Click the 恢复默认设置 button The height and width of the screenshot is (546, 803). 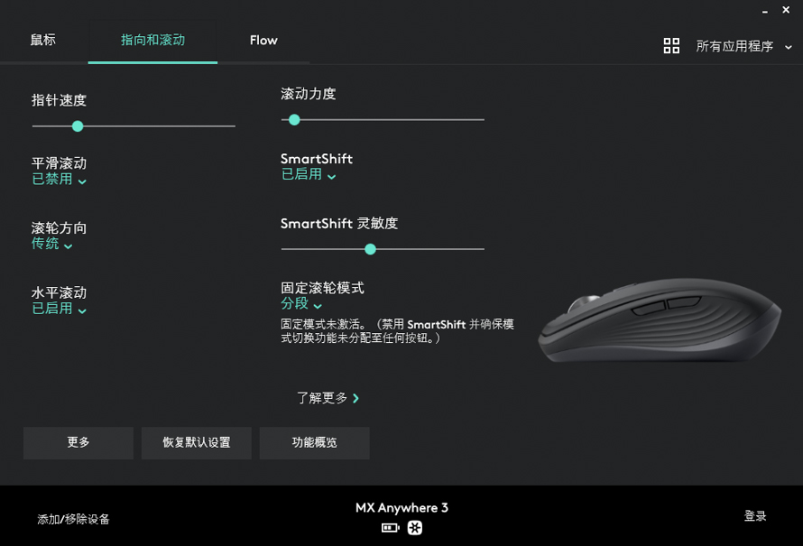coord(196,442)
